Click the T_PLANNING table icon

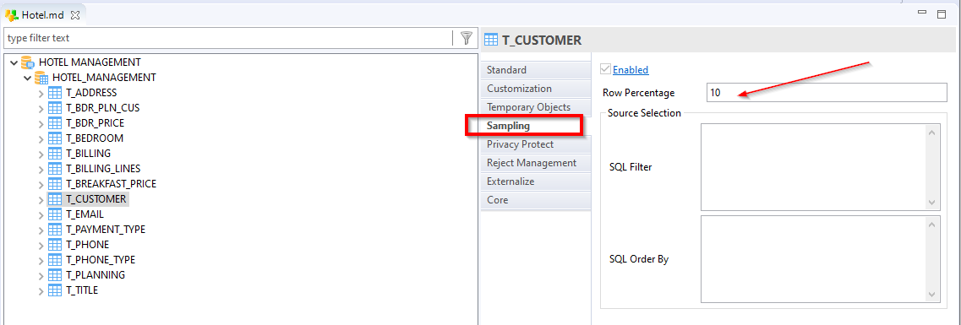click(x=55, y=275)
